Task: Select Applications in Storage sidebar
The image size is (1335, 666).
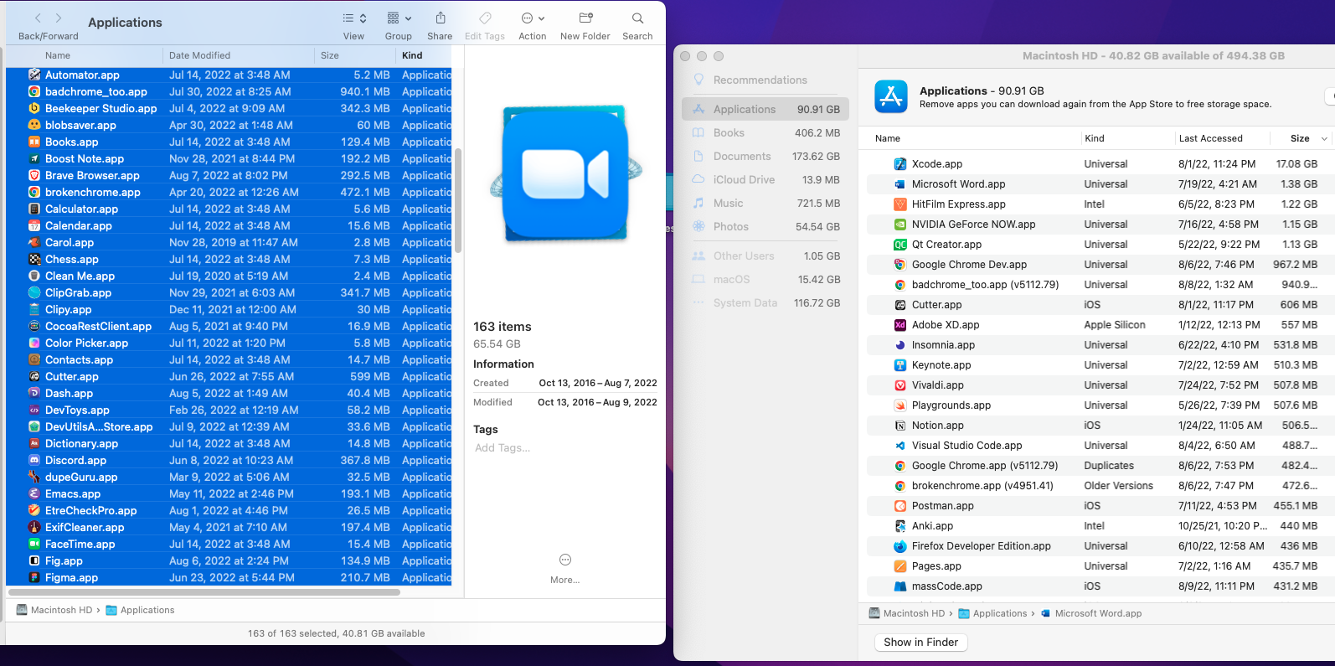Action: click(x=765, y=109)
